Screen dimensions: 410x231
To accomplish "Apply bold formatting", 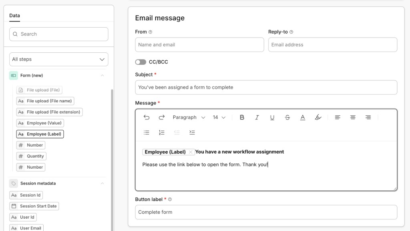I will [242, 117].
